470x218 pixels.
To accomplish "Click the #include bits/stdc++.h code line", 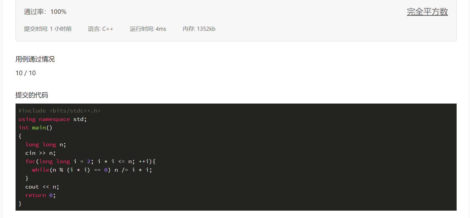I will click(59, 111).
